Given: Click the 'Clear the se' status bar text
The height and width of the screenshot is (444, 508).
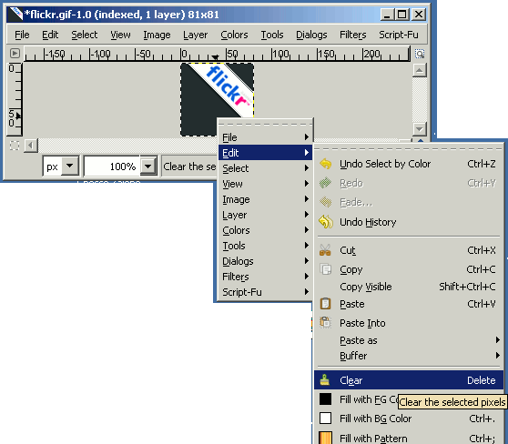Looking at the screenshot, I should [189, 166].
